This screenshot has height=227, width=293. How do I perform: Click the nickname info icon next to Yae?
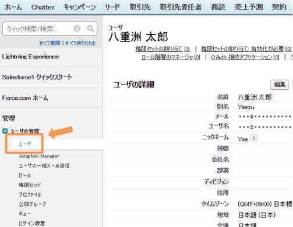[254, 138]
